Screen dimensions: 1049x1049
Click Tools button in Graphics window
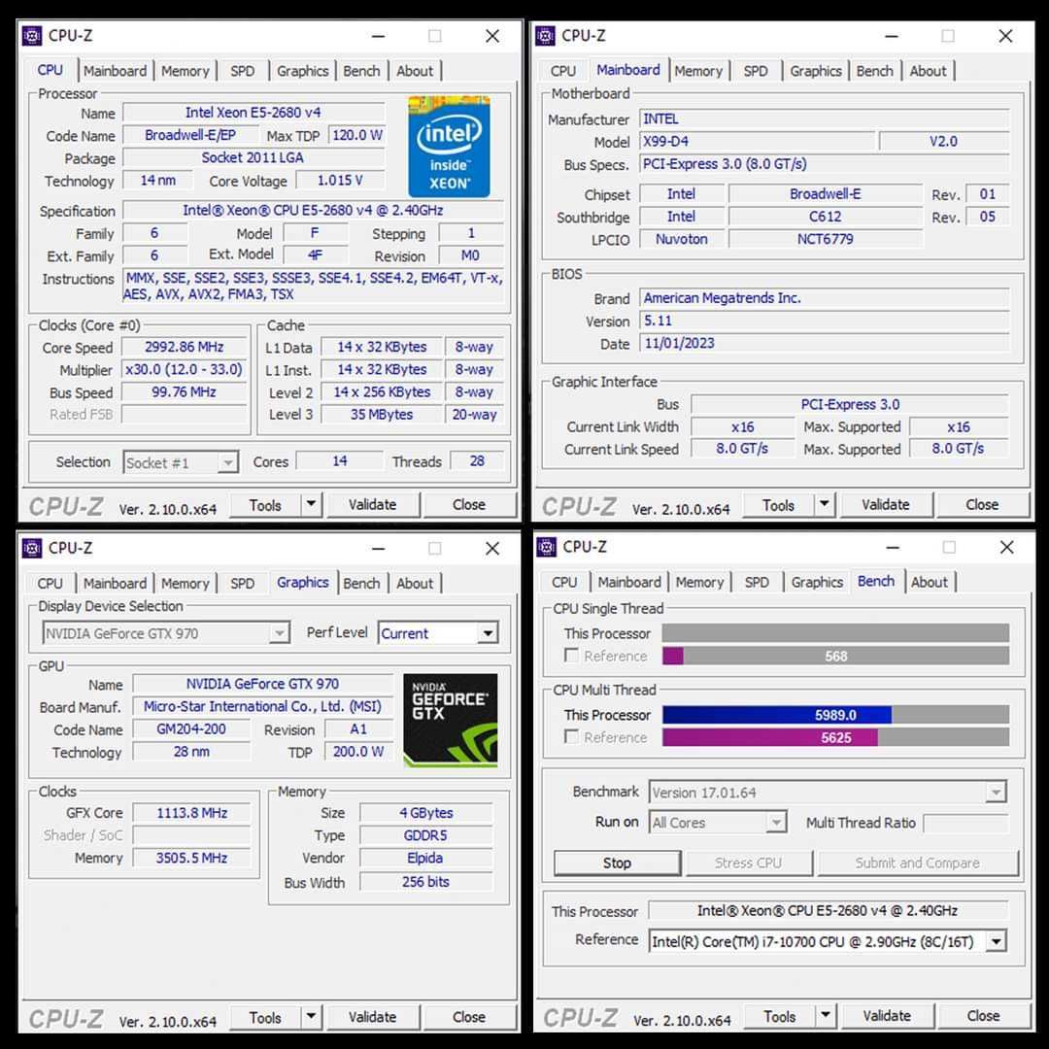pos(265,1017)
